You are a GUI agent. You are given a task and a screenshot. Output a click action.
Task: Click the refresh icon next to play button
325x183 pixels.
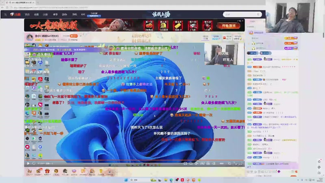tap(34, 163)
